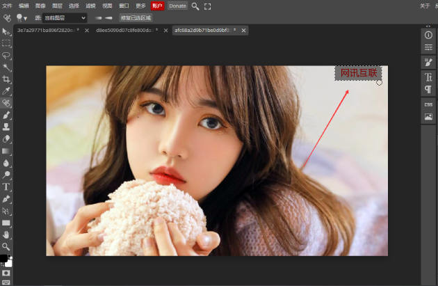The height and width of the screenshot is (286, 438).
Task: Switch to the 3e7a29771ba896f2820 document tab
Action: [x=46, y=31]
